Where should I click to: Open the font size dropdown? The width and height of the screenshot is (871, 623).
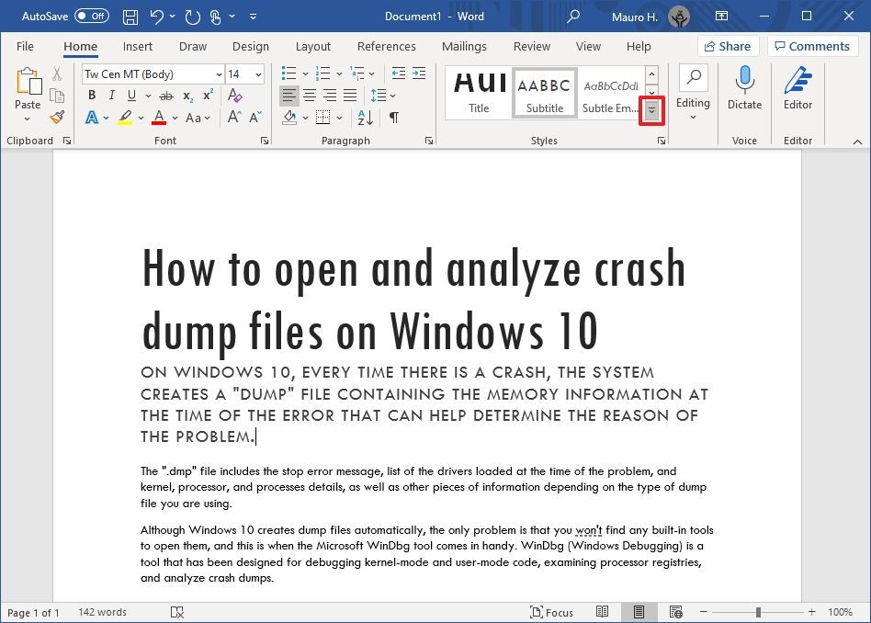258,74
